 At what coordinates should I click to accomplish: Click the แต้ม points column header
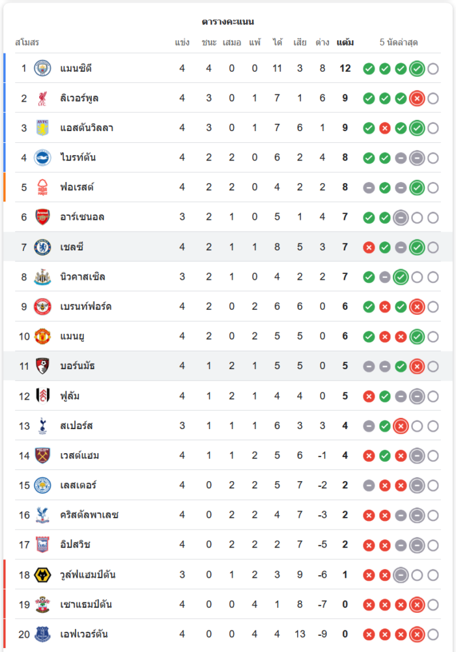[x=345, y=42]
